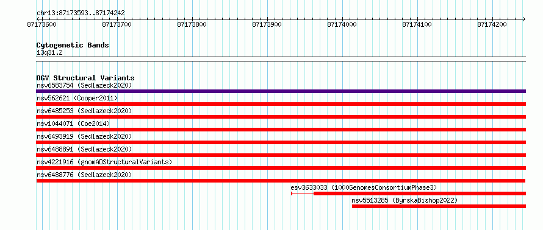Click ruler position 87173900
543x230 pixels.
267,25
